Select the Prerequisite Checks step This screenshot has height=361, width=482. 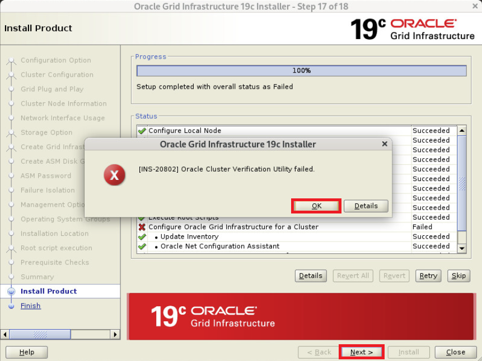tap(55, 262)
